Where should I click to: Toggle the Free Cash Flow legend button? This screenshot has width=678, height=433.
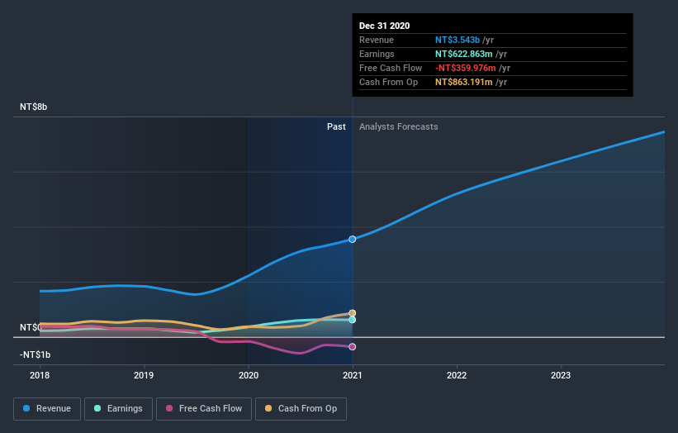(x=204, y=409)
